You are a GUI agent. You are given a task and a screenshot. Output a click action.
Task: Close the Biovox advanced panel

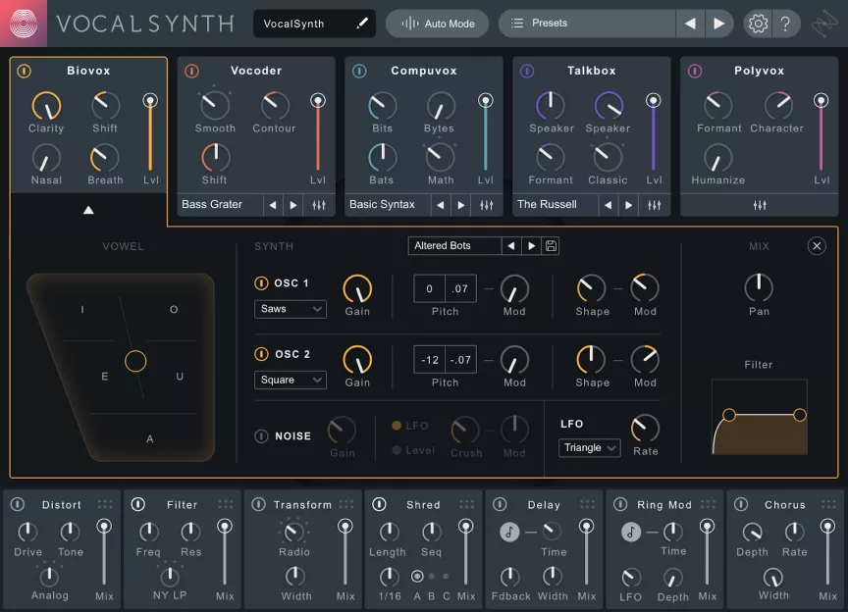[816, 246]
